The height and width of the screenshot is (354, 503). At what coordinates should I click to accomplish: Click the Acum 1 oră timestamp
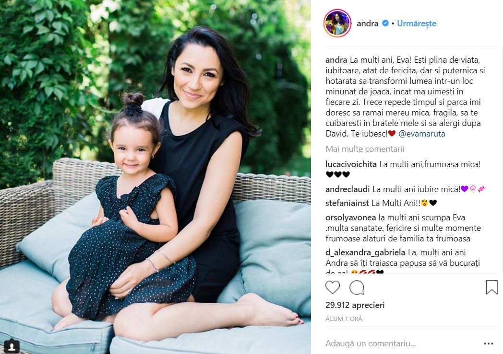[344, 319]
